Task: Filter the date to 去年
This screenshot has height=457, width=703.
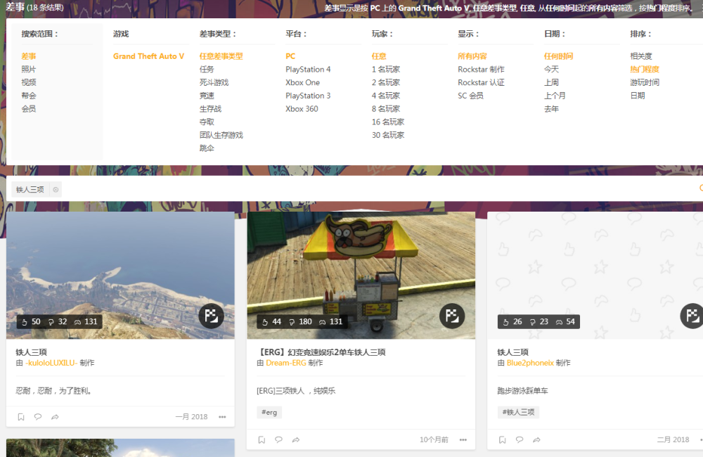Action: 551,108
